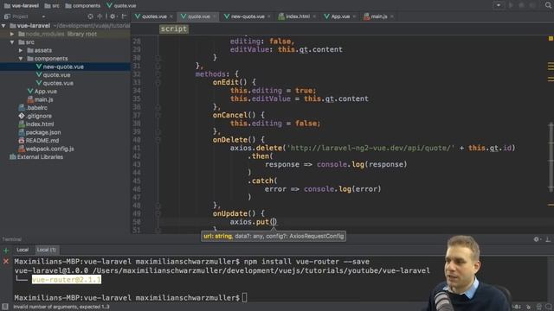
Task: Select the Local (1) terminal tab
Action: tap(46, 250)
